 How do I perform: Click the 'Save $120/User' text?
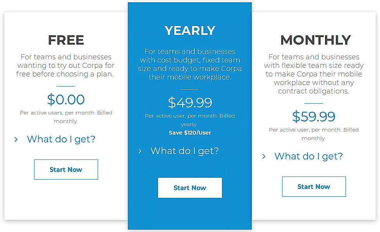coord(190,132)
